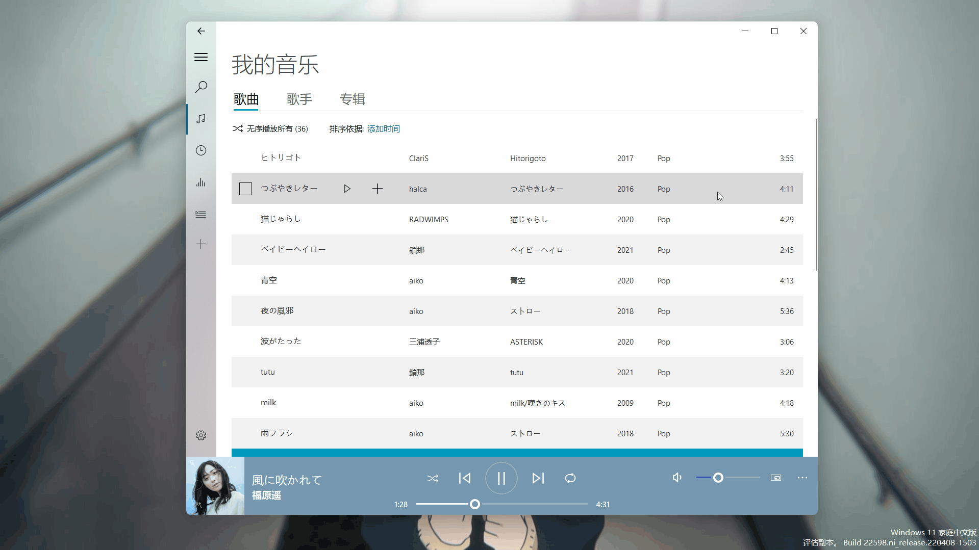Viewport: 979px width, 550px height.
Task: Switch to mini player mode
Action: click(775, 478)
